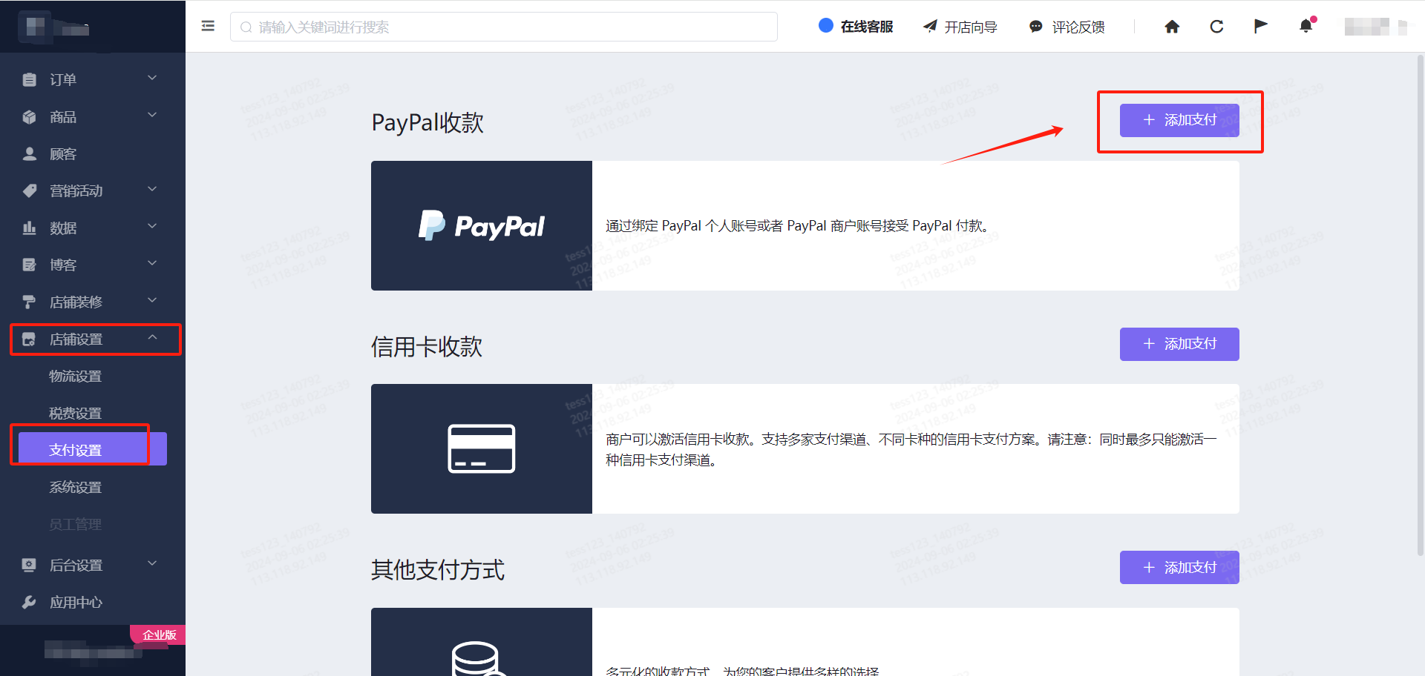Open 系统设置 submenu item

tap(76, 487)
